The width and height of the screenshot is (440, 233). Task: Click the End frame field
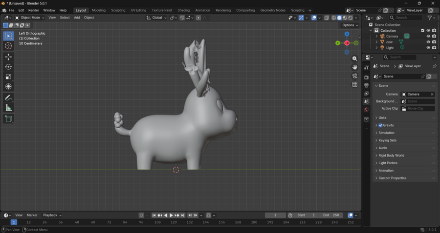pyautogui.click(x=331, y=215)
